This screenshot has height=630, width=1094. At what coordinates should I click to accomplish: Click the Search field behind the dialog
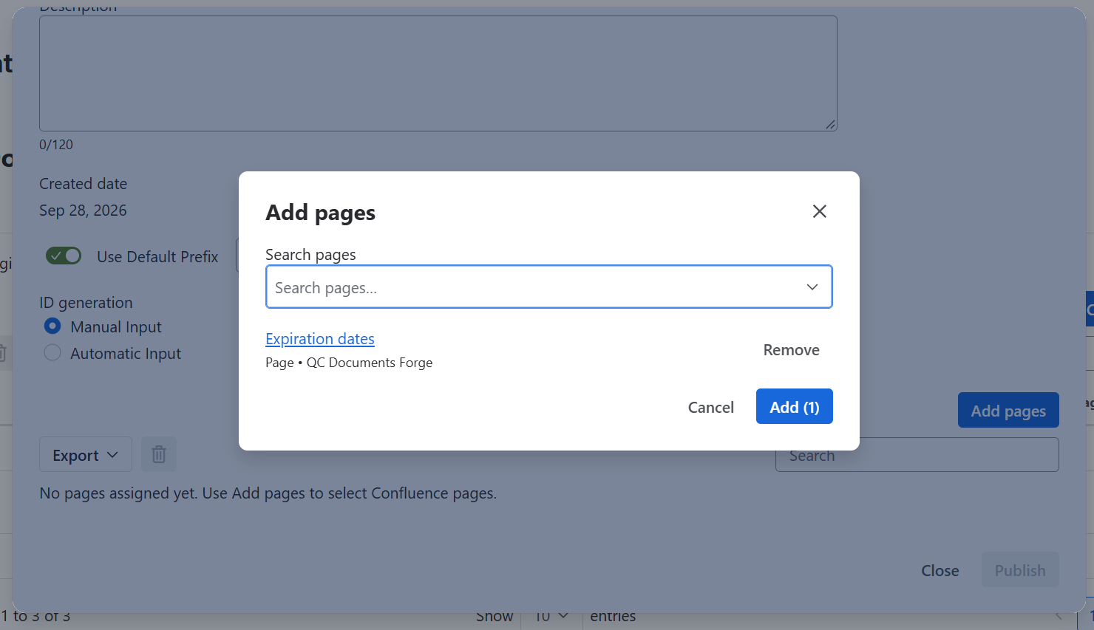pos(917,455)
